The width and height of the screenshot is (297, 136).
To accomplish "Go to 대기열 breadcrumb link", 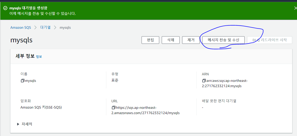I will click(45, 27).
